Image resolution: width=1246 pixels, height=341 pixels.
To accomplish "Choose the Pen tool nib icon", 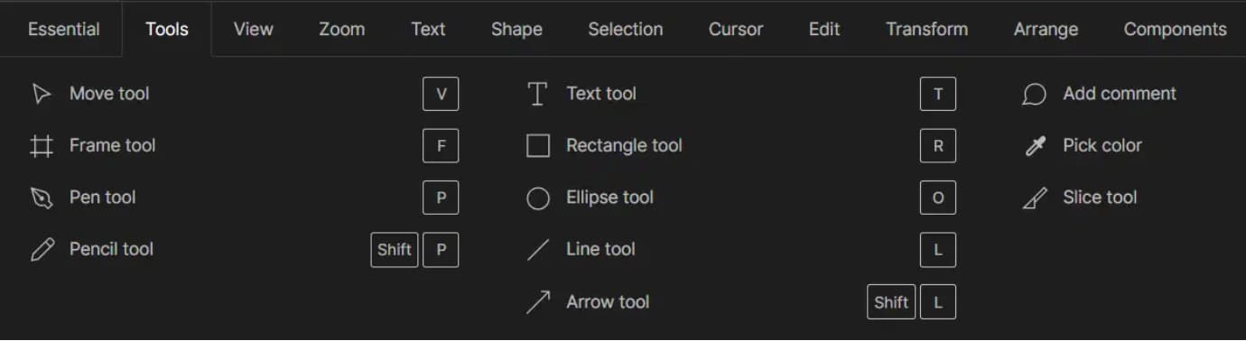I will pyautogui.click(x=42, y=198).
